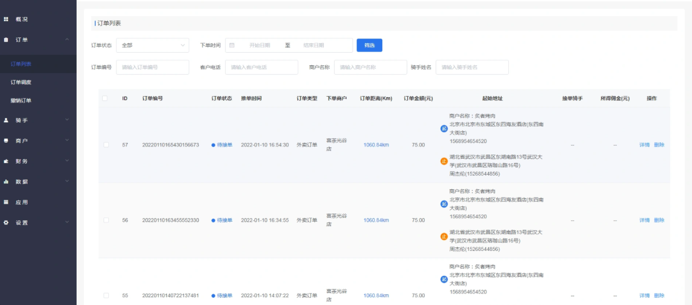Viewport: 692px width, 305px height.
Task: Expand the 商户 menu chevron
Action: (67, 141)
